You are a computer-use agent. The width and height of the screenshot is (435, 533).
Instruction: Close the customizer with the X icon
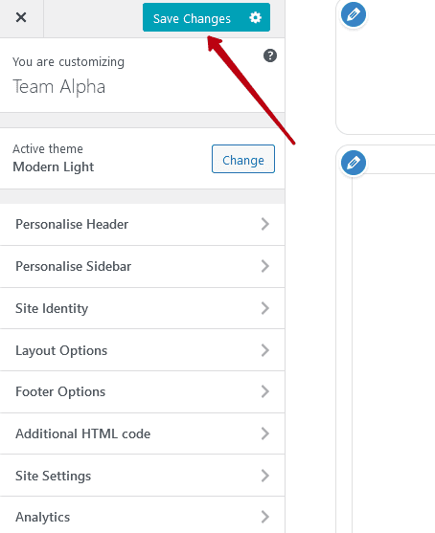[x=21, y=17]
